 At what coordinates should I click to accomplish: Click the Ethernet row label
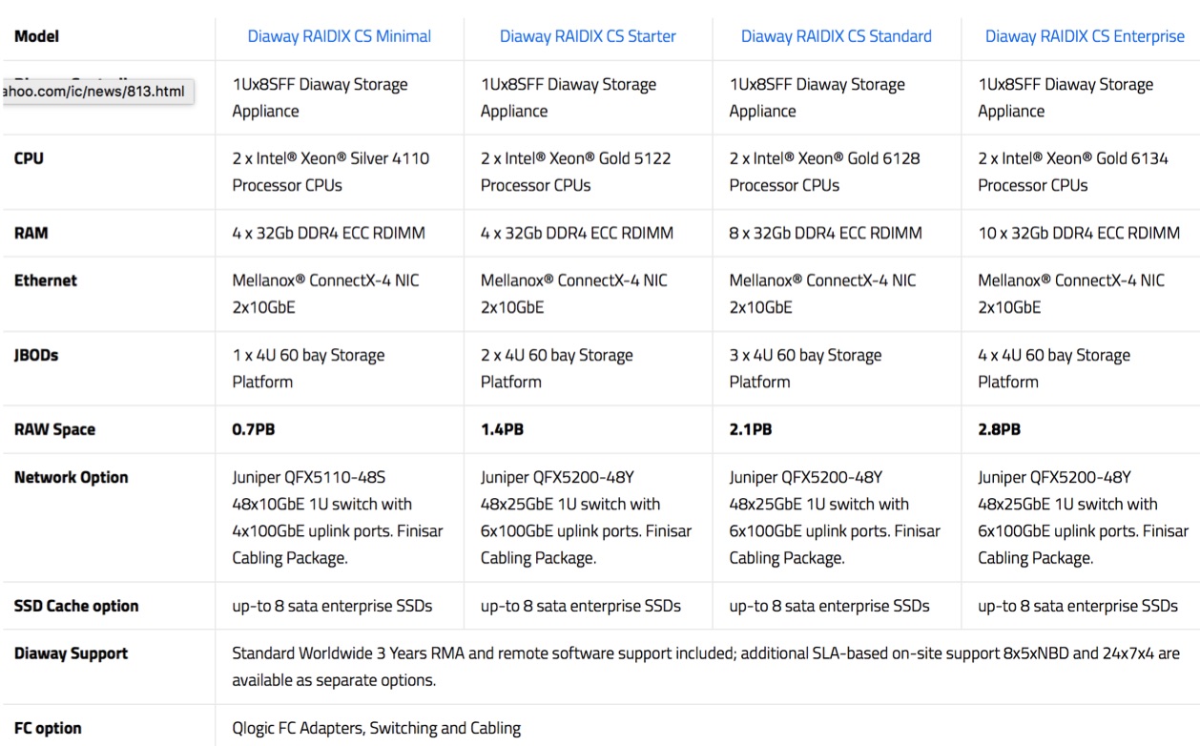[x=46, y=280]
